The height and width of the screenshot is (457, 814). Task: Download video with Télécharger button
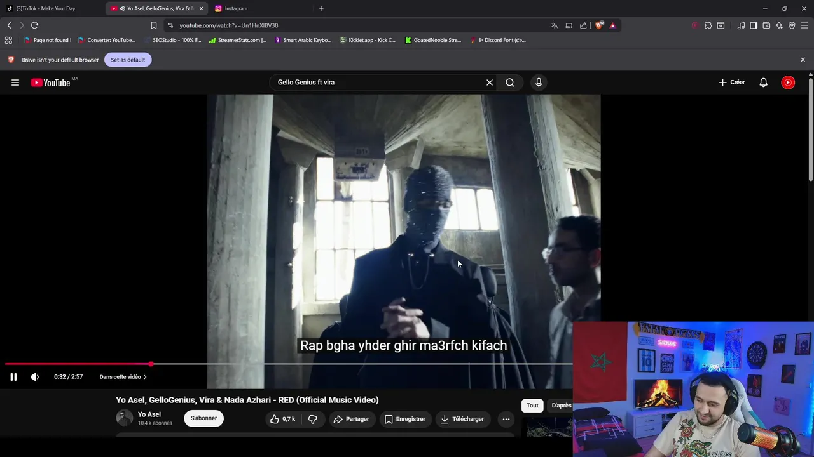[462, 419]
